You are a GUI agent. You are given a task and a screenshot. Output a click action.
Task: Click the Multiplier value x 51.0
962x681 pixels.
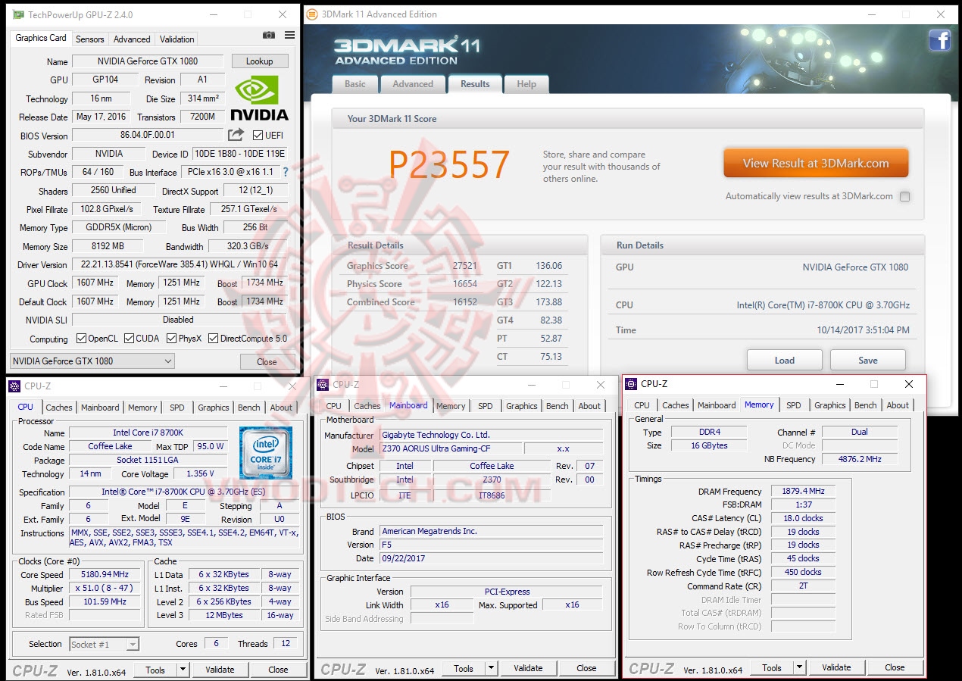click(105, 589)
